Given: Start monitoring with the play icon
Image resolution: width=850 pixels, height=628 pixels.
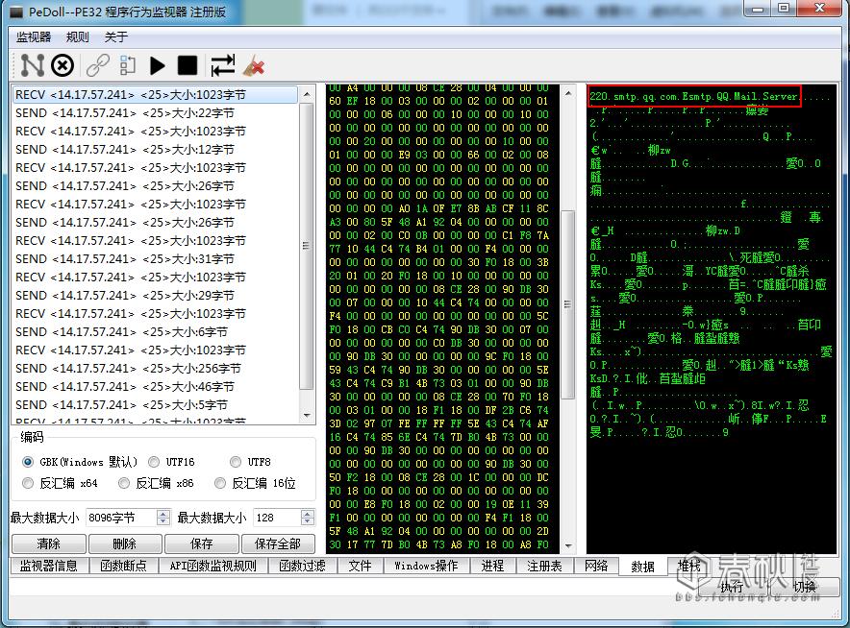Looking at the screenshot, I should [157, 65].
